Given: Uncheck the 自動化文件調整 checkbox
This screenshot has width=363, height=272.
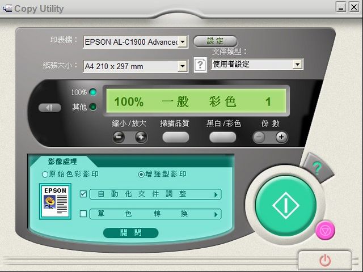Looking at the screenshot, I should coord(83,194).
